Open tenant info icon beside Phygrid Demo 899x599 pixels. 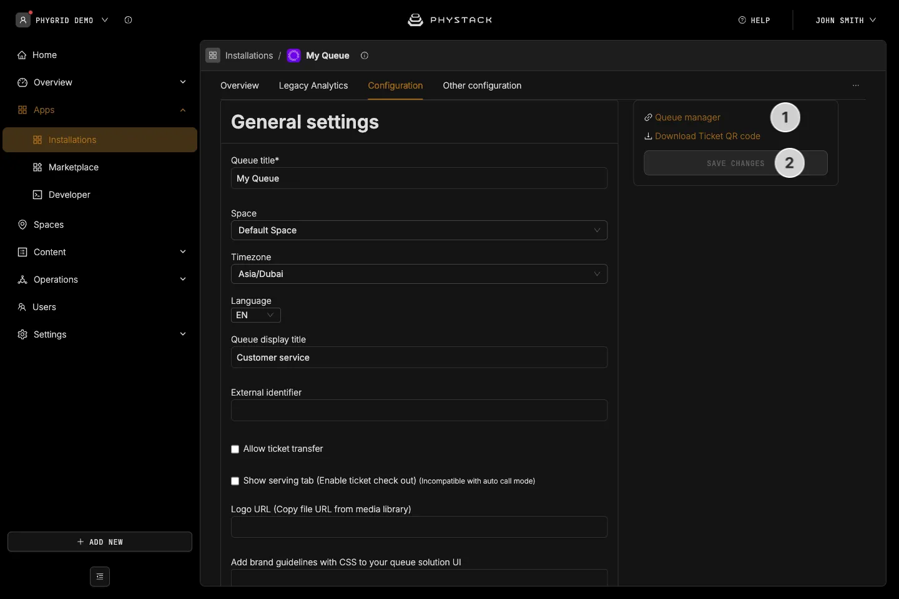click(129, 20)
